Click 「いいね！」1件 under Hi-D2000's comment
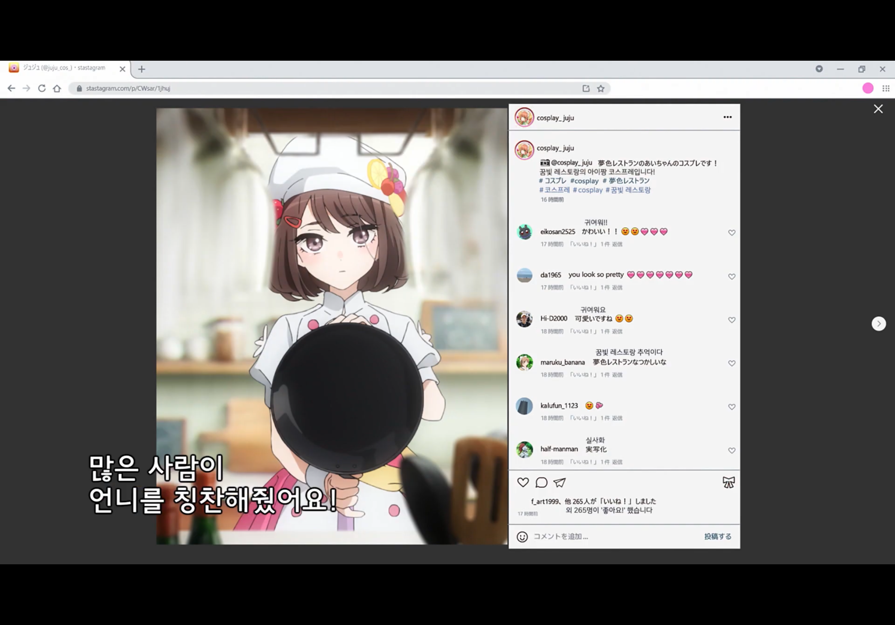The width and height of the screenshot is (895, 625). point(590,332)
